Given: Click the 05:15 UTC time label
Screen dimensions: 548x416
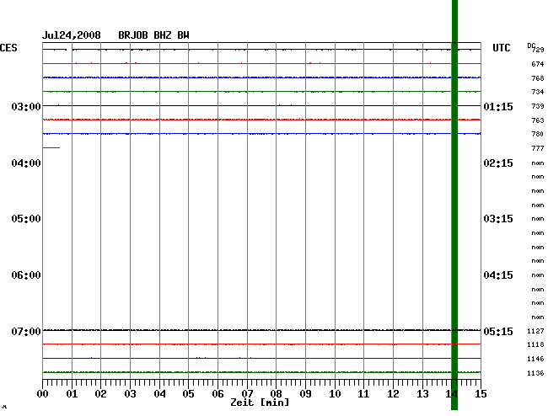Looking at the screenshot, I should 498,331.
